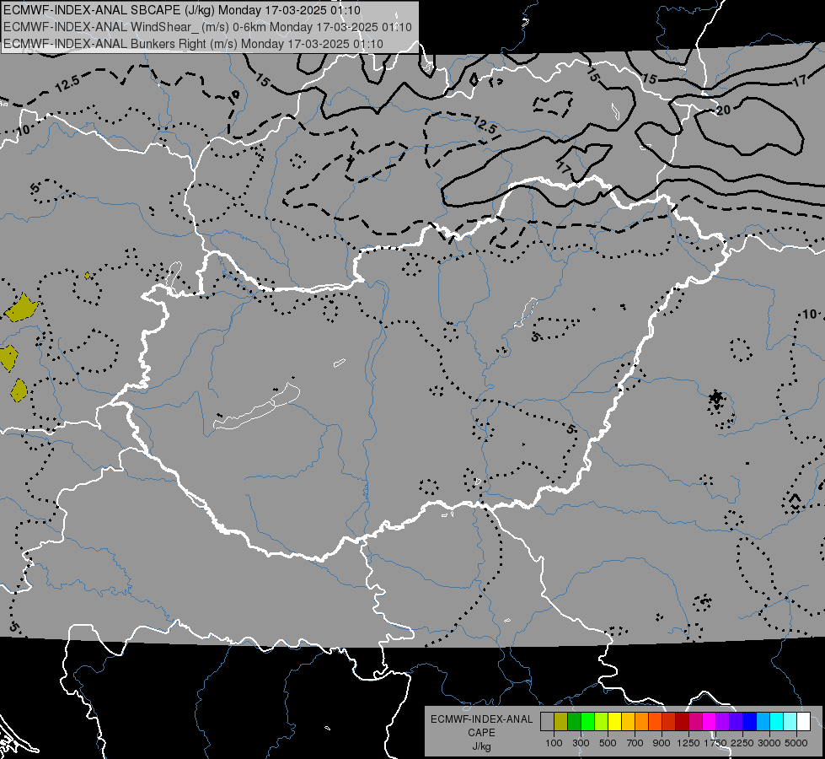Screen dimensions: 825x759
Task: Click the legend value 500
Action: 608,743
